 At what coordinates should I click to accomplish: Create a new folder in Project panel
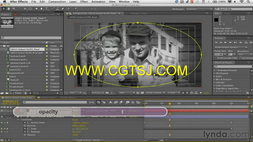[x=7, y=93]
